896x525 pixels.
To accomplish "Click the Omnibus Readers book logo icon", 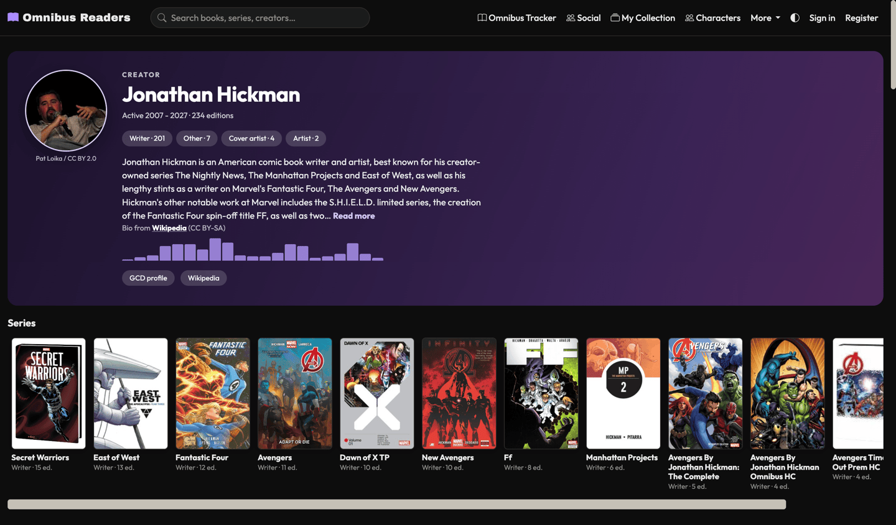I will coord(13,17).
